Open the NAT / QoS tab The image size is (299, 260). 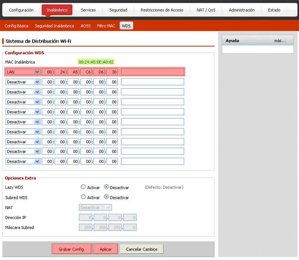point(206,10)
